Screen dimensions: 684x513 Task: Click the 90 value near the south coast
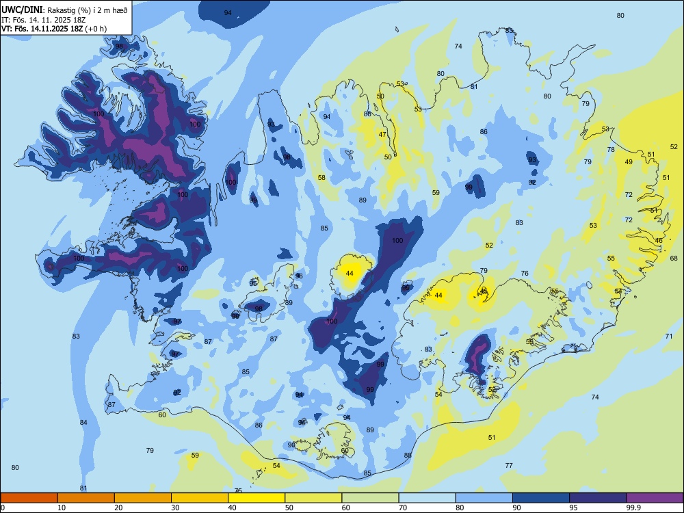point(291,445)
